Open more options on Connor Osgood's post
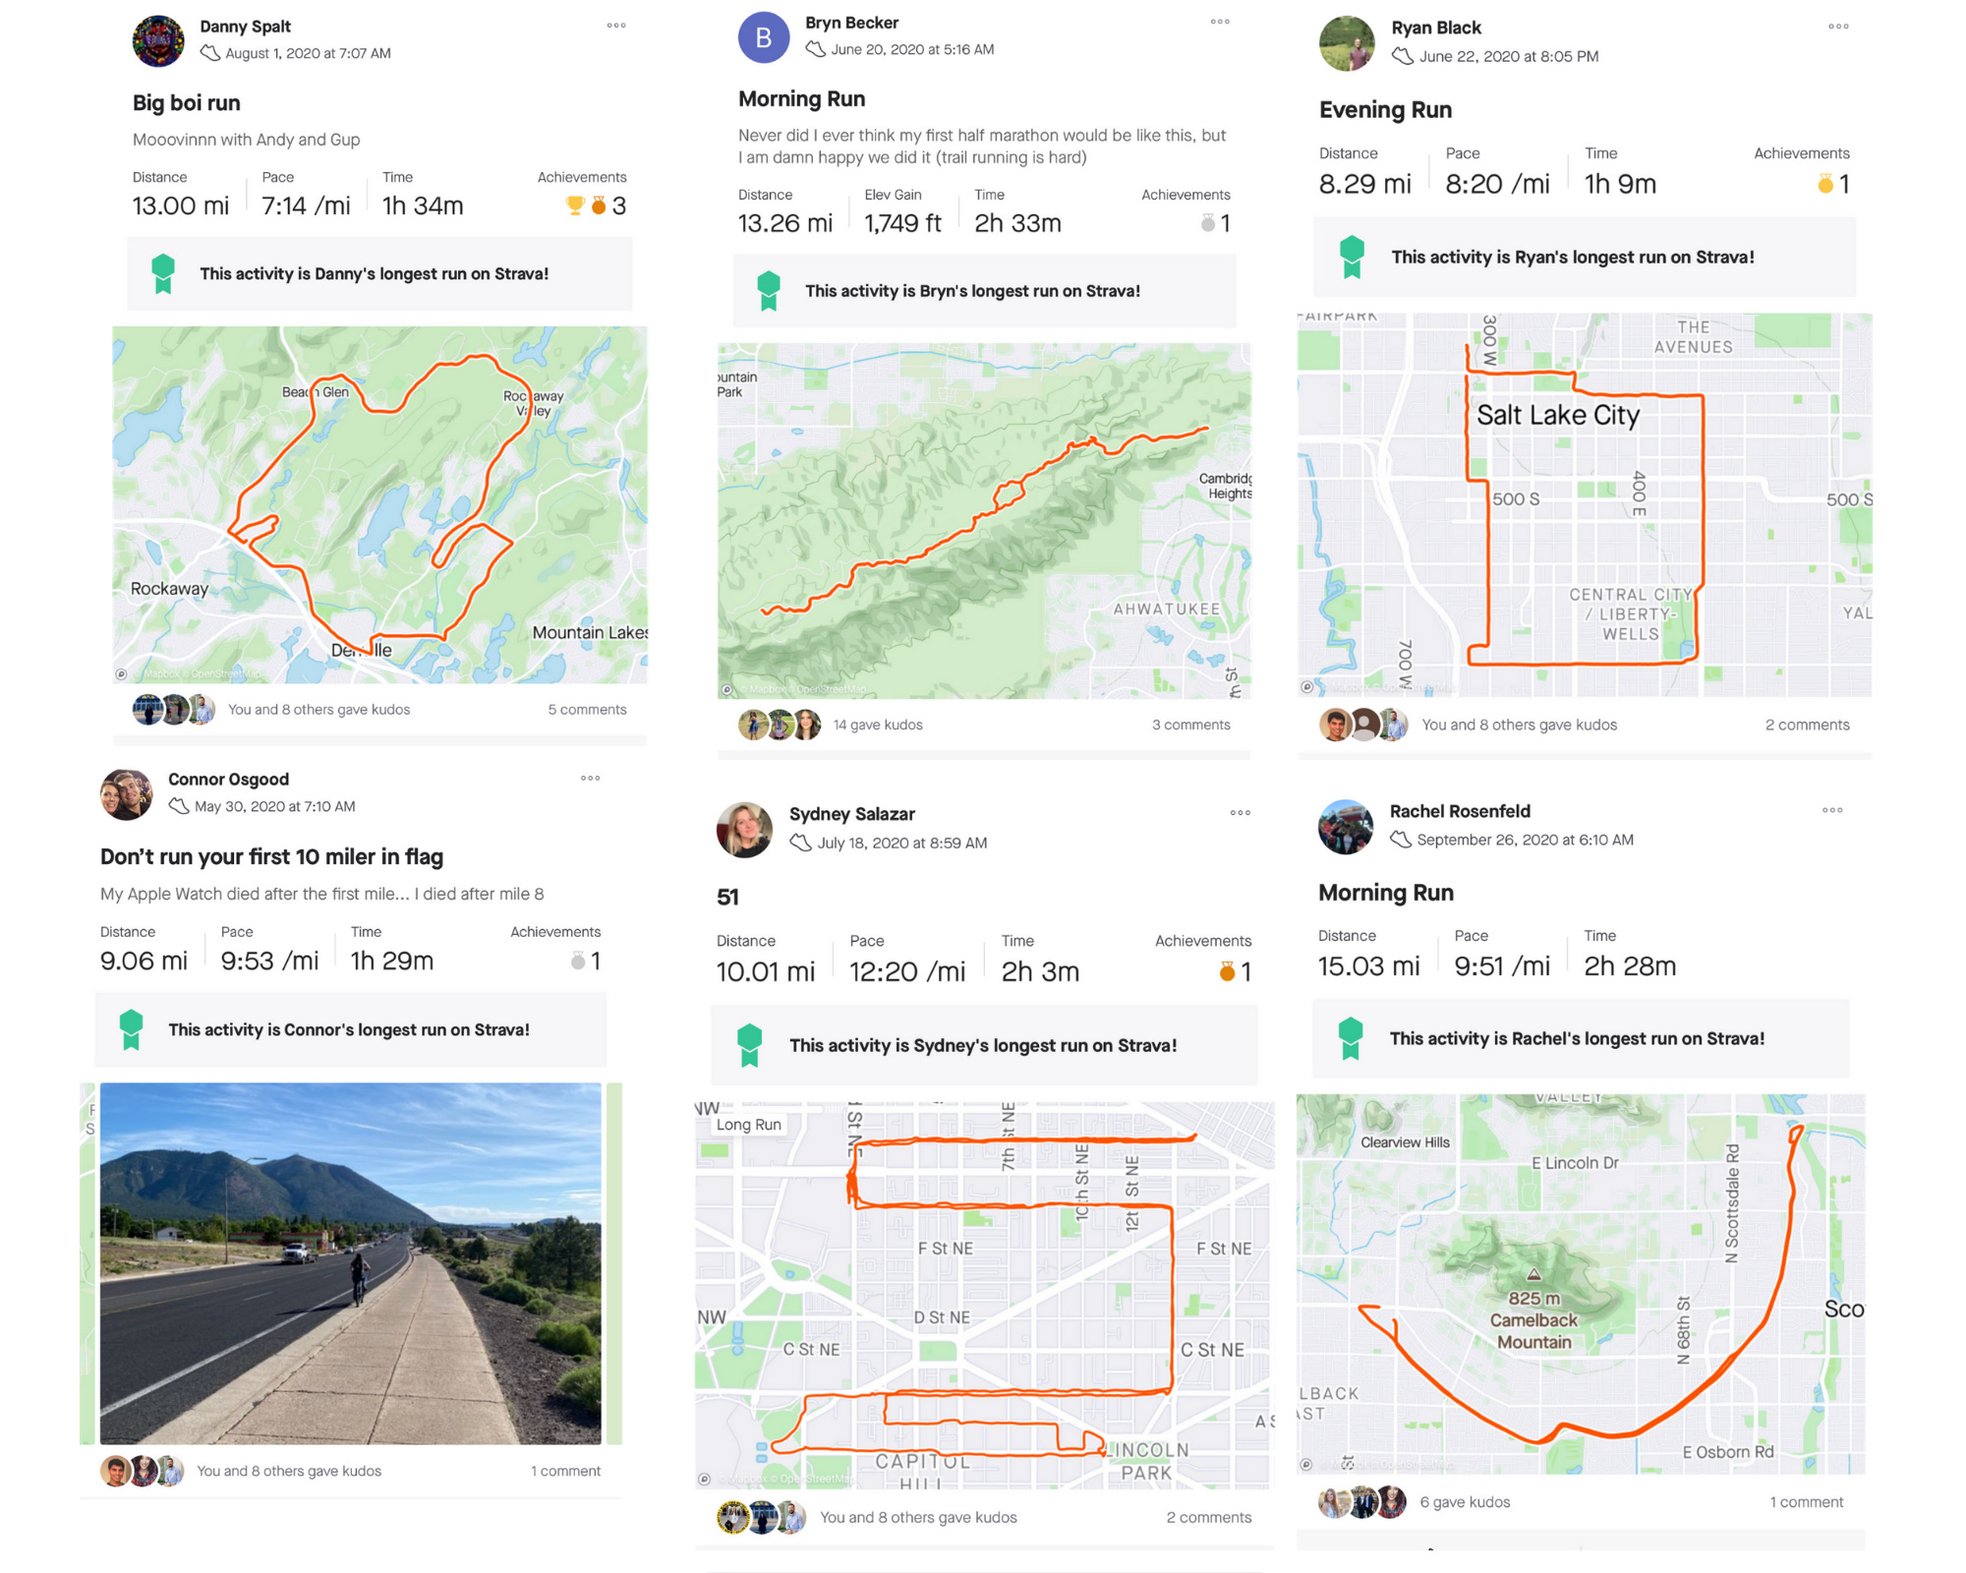 (x=590, y=778)
